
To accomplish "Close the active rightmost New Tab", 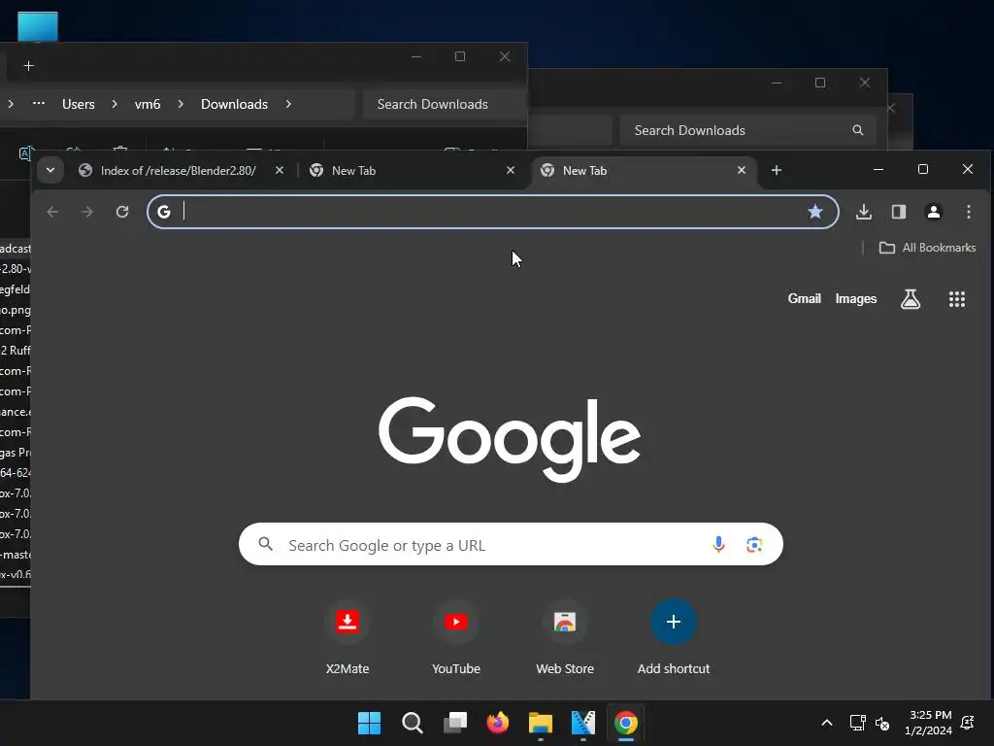I will 741,170.
